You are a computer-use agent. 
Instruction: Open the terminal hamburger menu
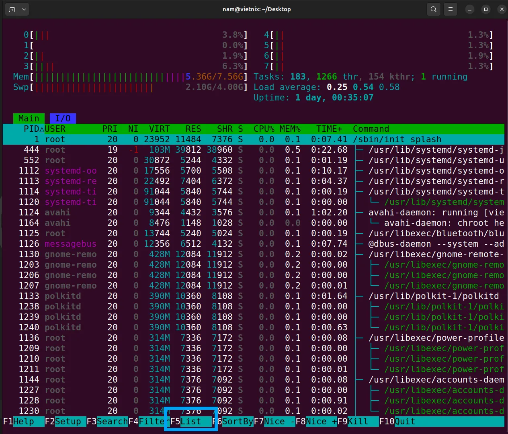click(451, 9)
